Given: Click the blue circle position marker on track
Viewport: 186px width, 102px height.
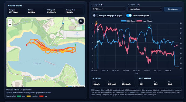Looking at the screenshot, I should click(58, 51).
